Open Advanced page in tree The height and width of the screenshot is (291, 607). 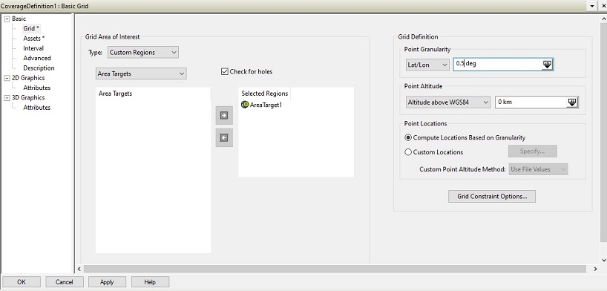37,58
